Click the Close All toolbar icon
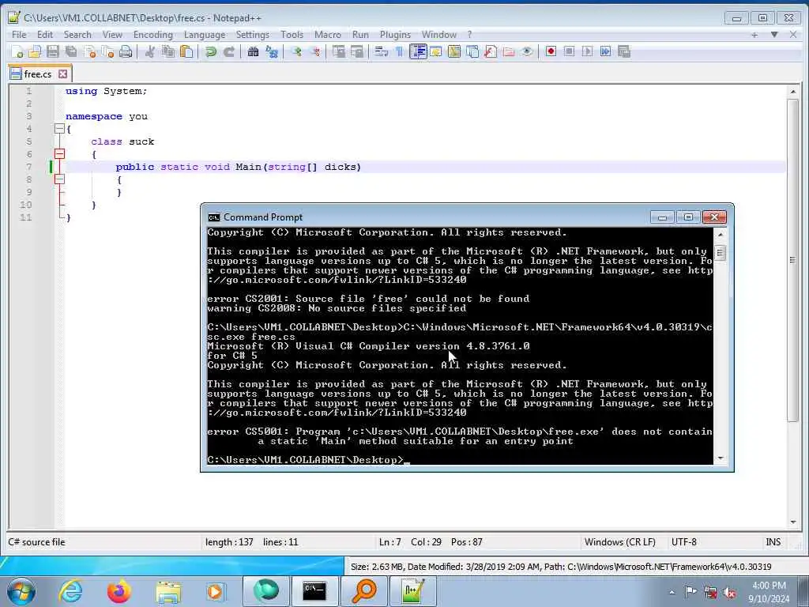809x607 pixels. pos(107,51)
